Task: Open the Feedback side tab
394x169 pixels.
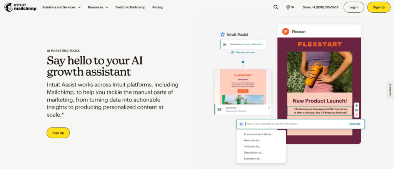Action: [x=390, y=90]
